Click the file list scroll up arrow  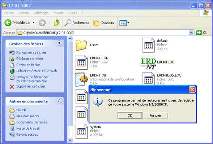[70, 39]
